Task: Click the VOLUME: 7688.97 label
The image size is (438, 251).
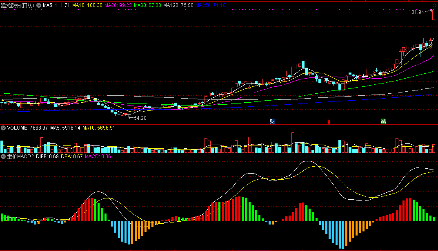Action: 28,128
